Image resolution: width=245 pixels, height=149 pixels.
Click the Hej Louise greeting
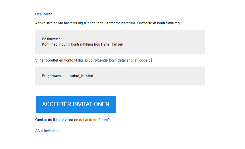[44, 14]
